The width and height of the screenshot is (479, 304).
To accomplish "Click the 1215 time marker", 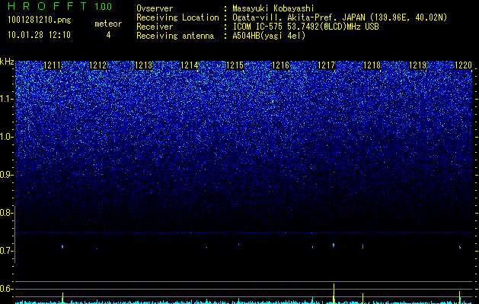I will tap(235, 65).
